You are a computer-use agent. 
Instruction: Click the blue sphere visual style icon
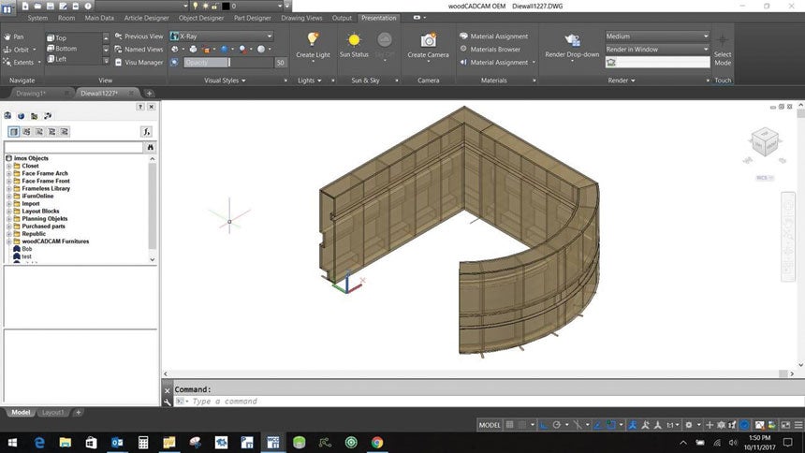coord(225,50)
